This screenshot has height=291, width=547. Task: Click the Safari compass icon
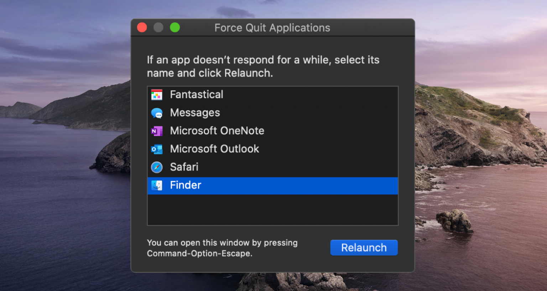157,167
